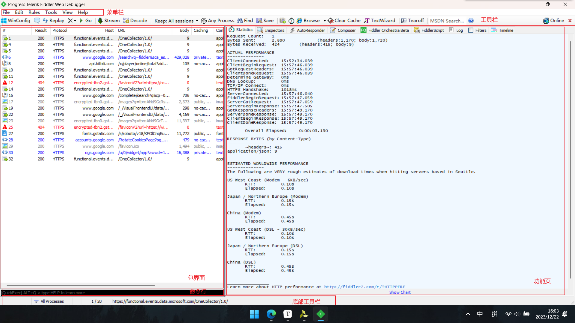Click Clear Cache in toolbar
575x323 pixels.
(x=344, y=21)
